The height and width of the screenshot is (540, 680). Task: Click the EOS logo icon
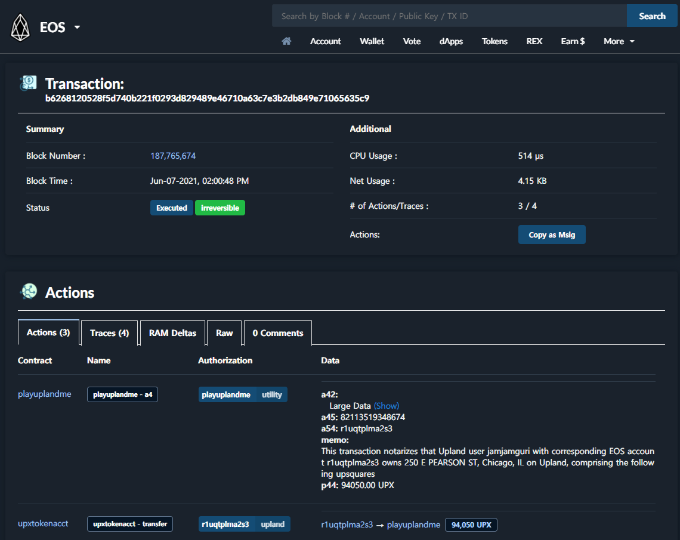[x=20, y=27]
